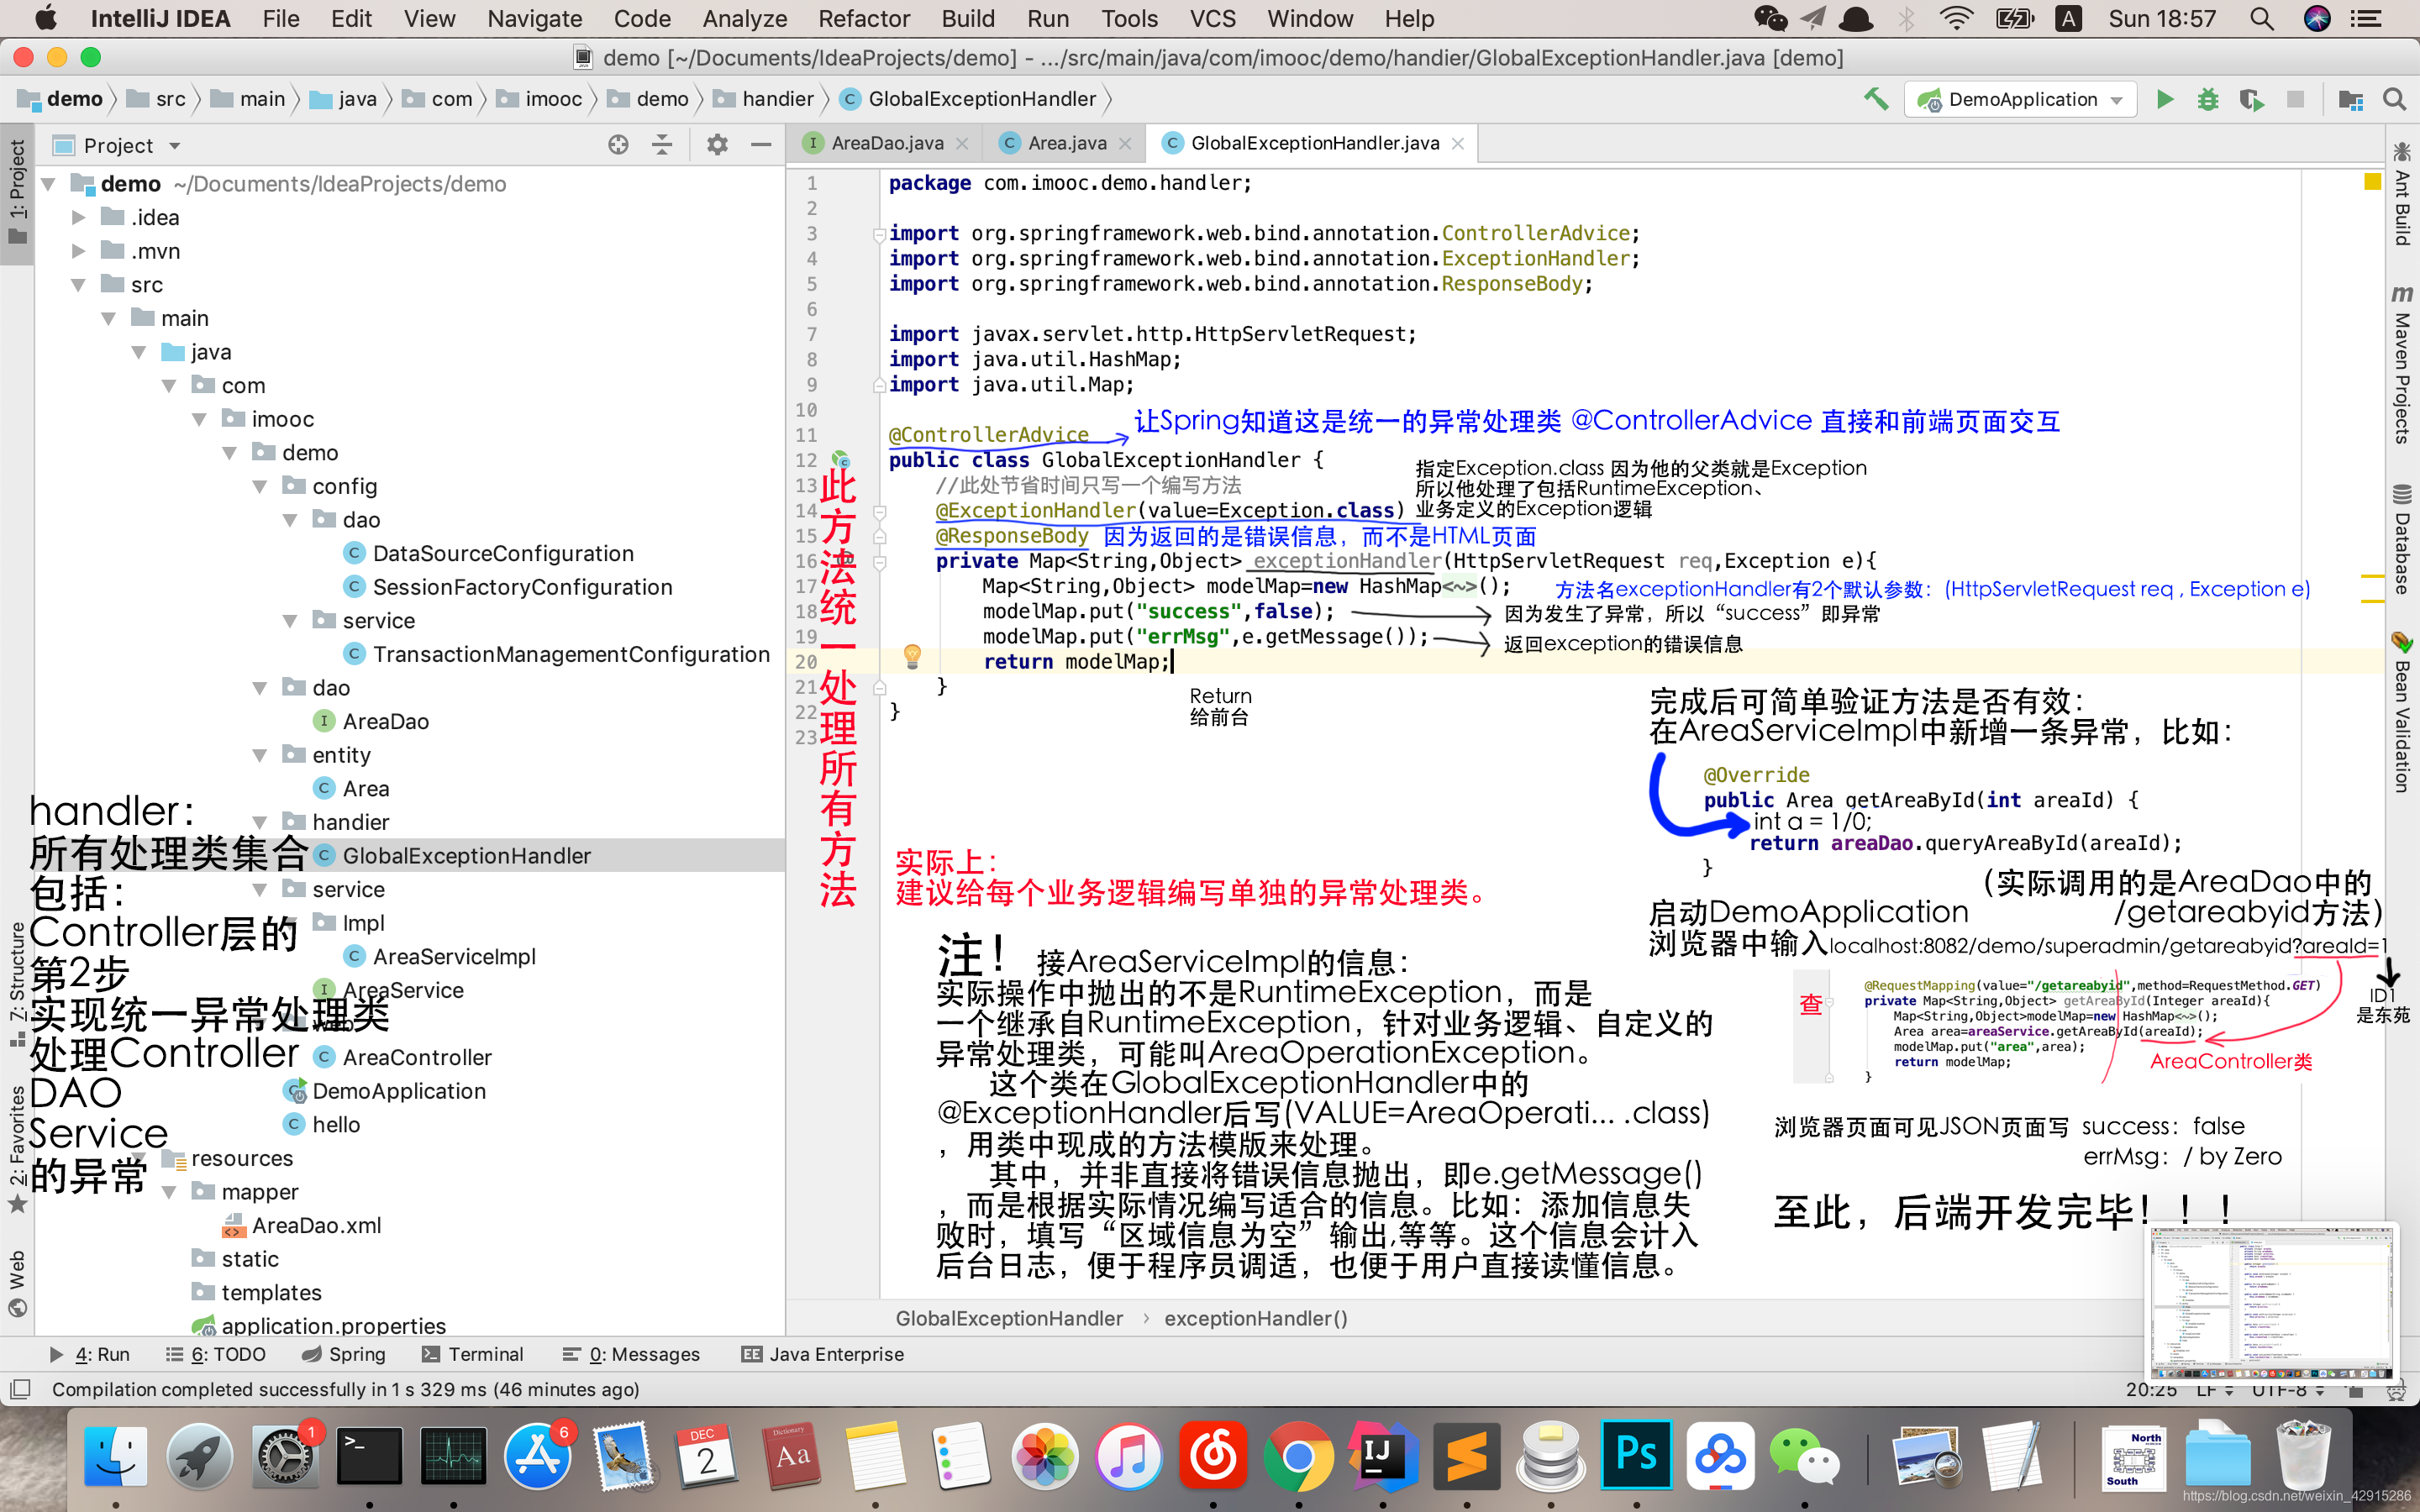Image resolution: width=2420 pixels, height=1512 pixels.
Task: Open the Analyze menu
Action: pyautogui.click(x=744, y=18)
